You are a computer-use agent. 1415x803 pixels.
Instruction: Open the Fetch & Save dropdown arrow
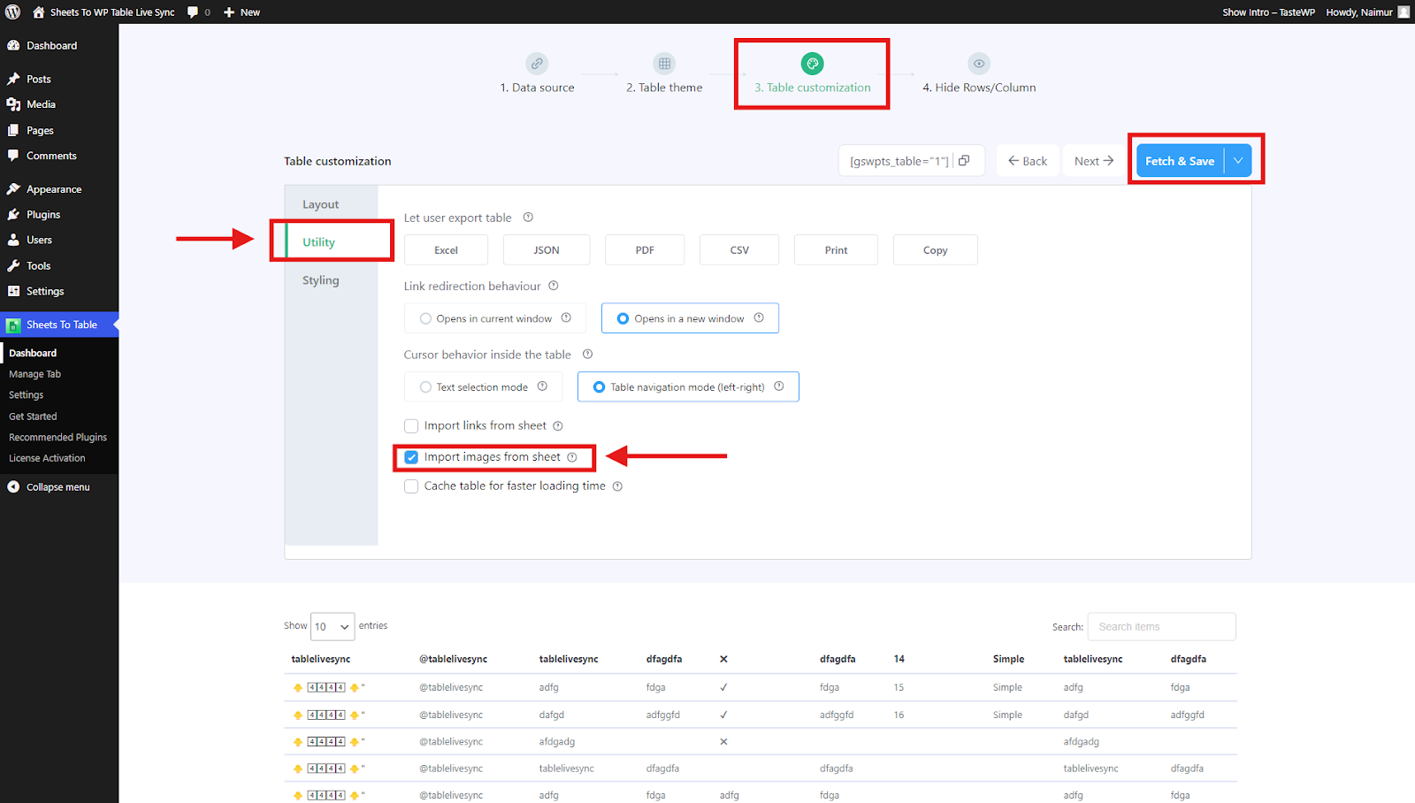(x=1238, y=161)
